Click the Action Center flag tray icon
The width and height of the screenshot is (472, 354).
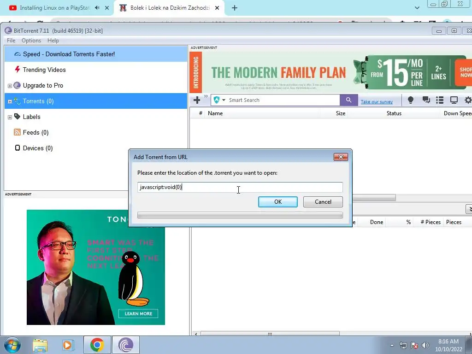414,345
